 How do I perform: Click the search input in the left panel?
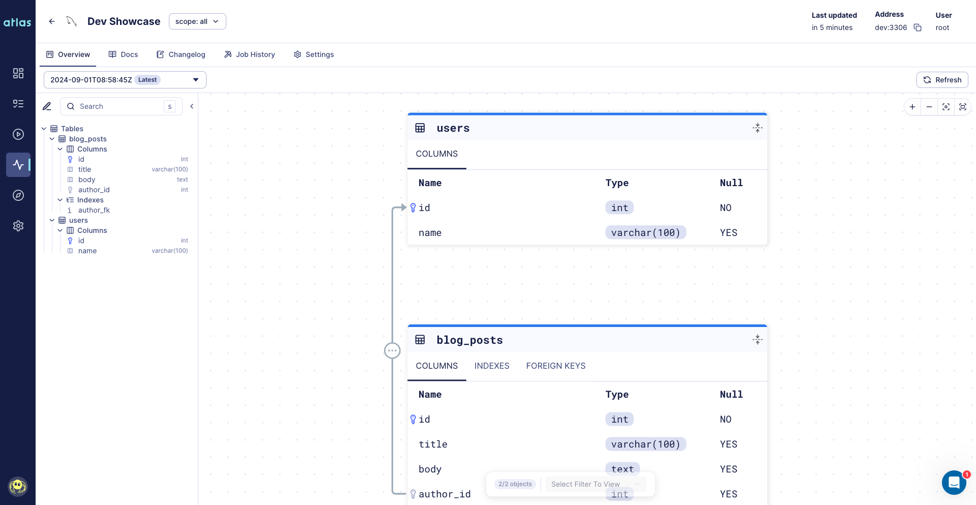[x=117, y=106]
